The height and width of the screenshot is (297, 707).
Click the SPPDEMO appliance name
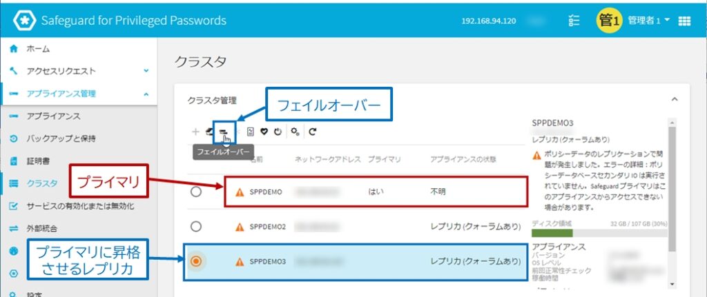(x=266, y=192)
